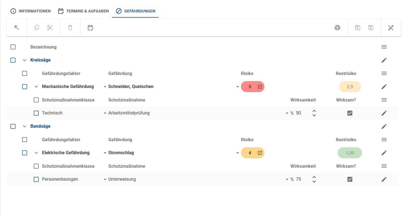
Task: Open dropdown arrow beside risk value 5
Action: click(x=238, y=87)
